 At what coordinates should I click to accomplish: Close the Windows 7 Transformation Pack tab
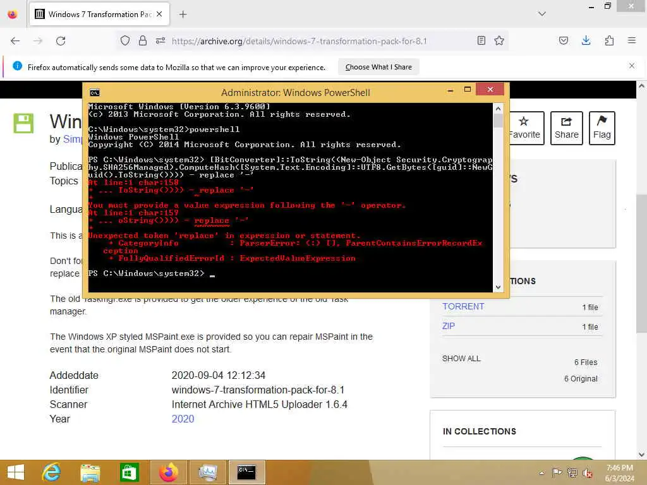pyautogui.click(x=159, y=15)
